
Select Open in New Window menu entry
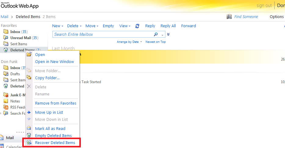coord(54,62)
